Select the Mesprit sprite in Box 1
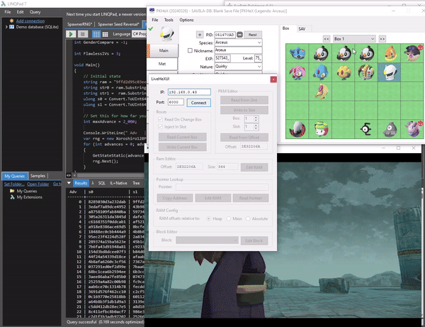Image resolution: width=425 pixels, height=327 pixels. coord(297,73)
